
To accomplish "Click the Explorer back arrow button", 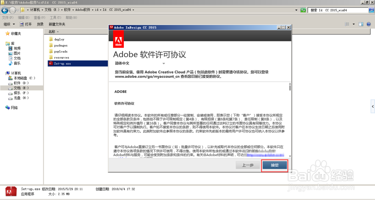I will (x=5, y=10).
